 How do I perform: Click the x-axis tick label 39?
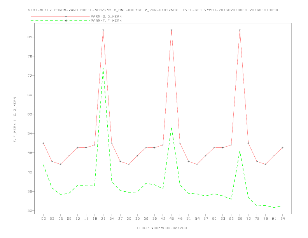click(x=154, y=219)
